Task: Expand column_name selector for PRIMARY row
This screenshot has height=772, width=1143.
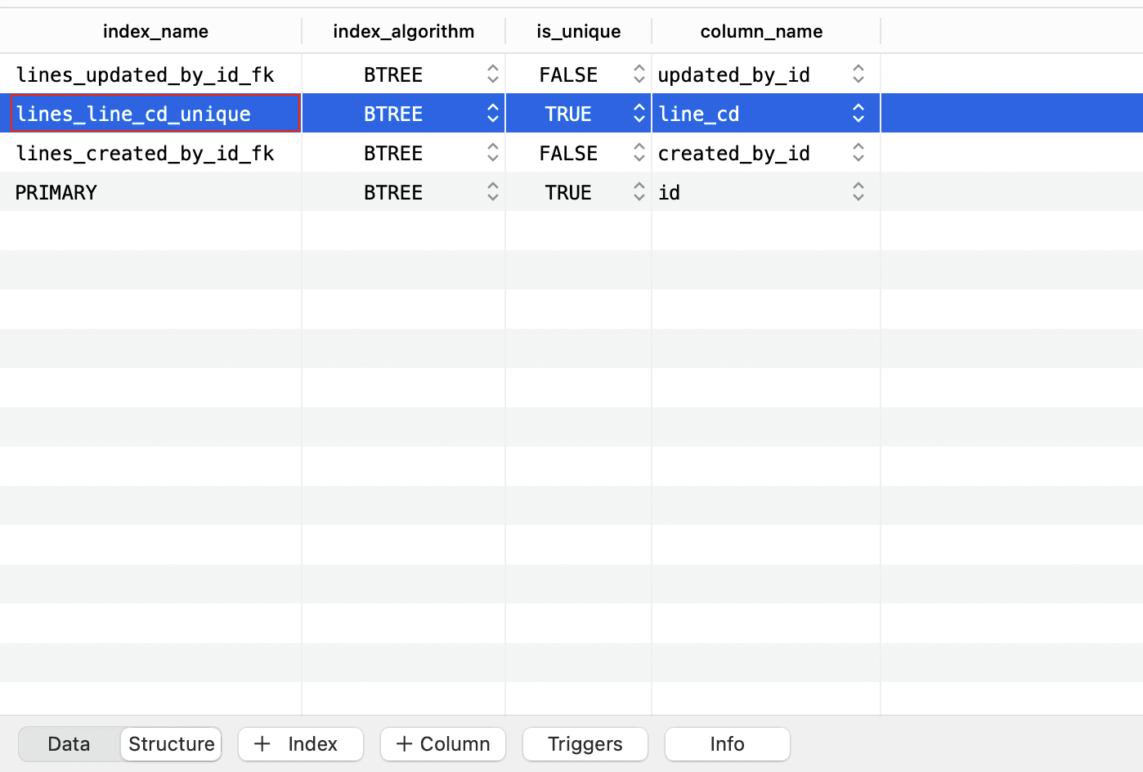Action: 858,192
